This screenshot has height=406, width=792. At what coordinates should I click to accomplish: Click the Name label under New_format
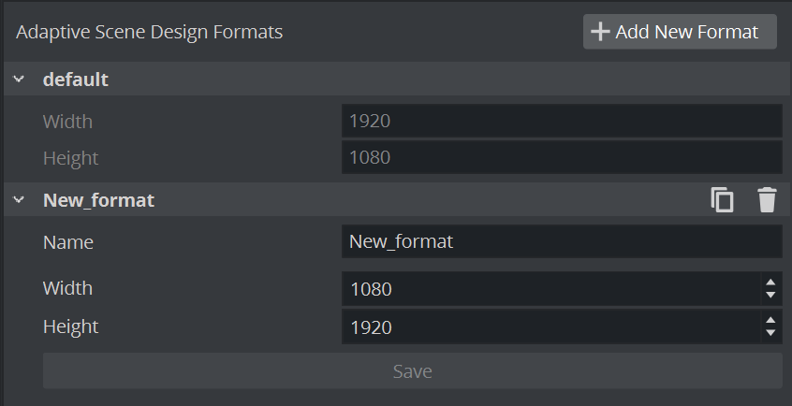pos(68,242)
